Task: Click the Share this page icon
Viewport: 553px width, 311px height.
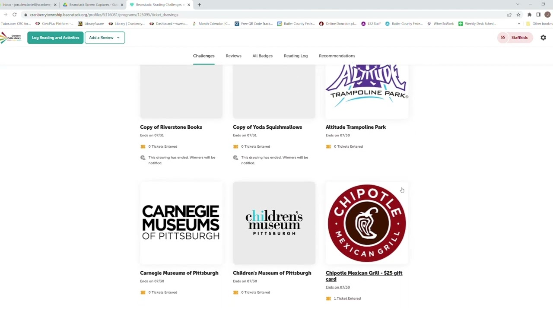Action: (509, 15)
